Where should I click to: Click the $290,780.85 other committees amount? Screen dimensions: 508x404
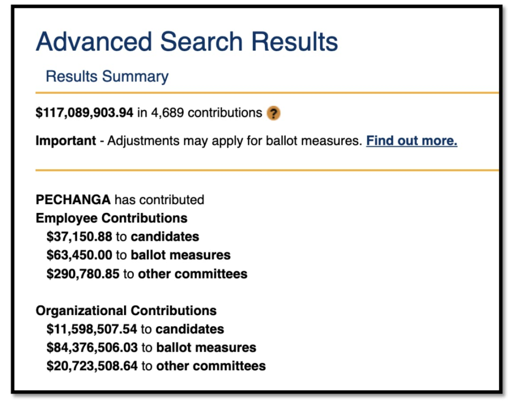tap(83, 273)
